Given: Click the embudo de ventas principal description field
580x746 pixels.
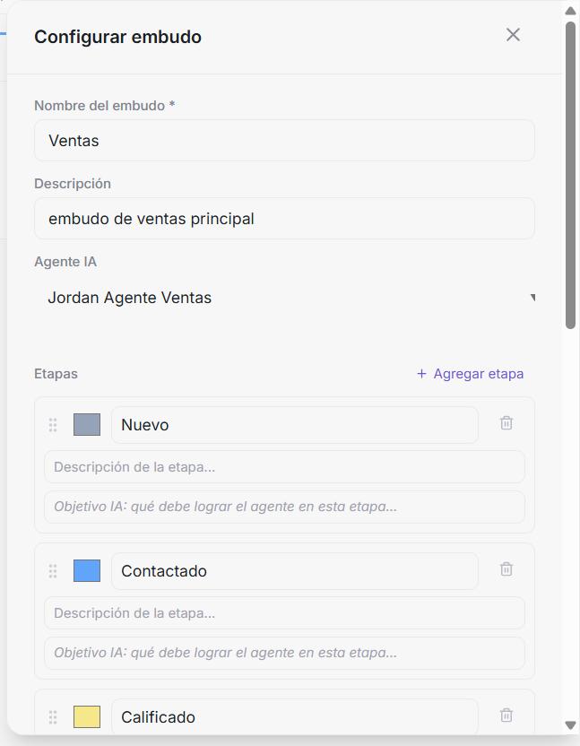Looking at the screenshot, I should pos(284,219).
